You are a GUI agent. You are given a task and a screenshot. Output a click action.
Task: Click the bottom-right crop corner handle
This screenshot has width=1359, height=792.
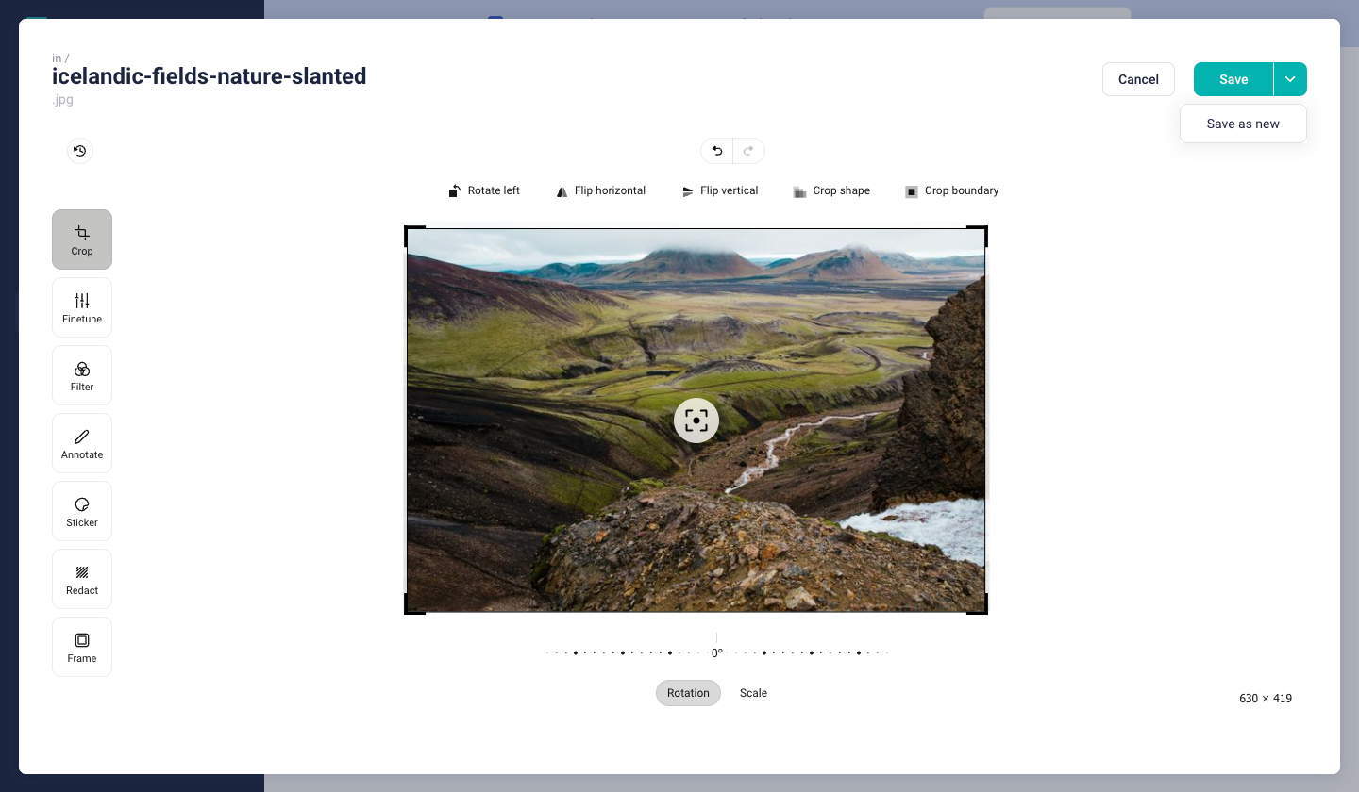[x=979, y=605]
